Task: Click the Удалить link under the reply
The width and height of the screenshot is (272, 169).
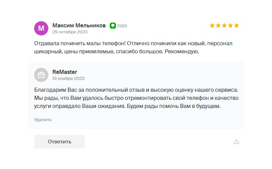Action: (43, 119)
